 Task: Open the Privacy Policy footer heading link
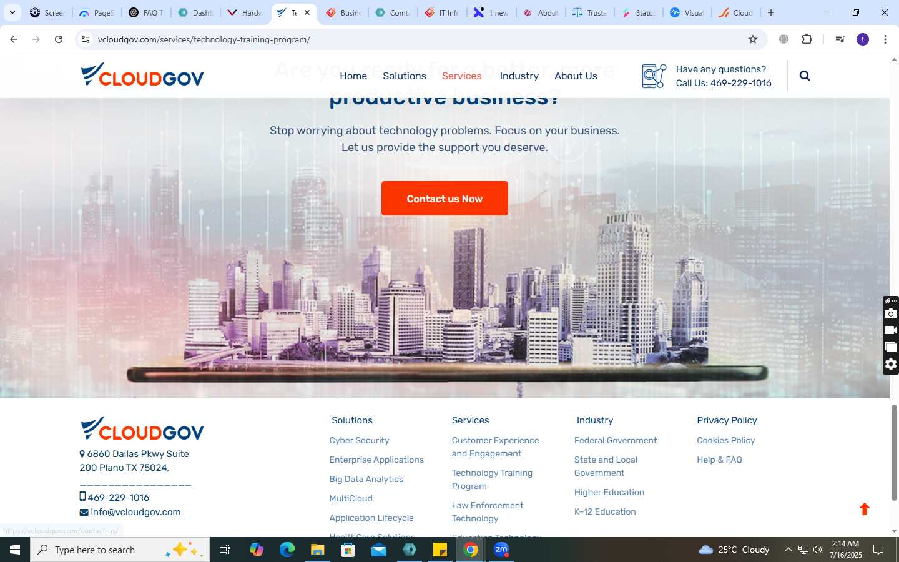[727, 420]
